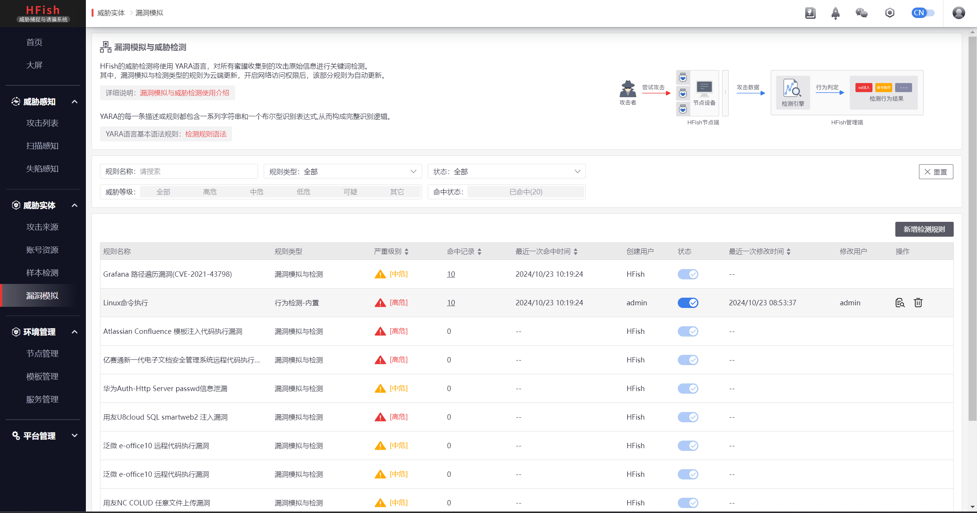977x513 pixels.
Task: Click the rocket upgrade icon in header
Action: (835, 13)
